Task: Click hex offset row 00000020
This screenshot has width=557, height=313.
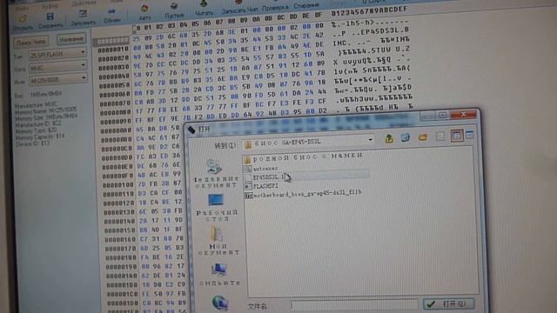Action: (x=114, y=58)
